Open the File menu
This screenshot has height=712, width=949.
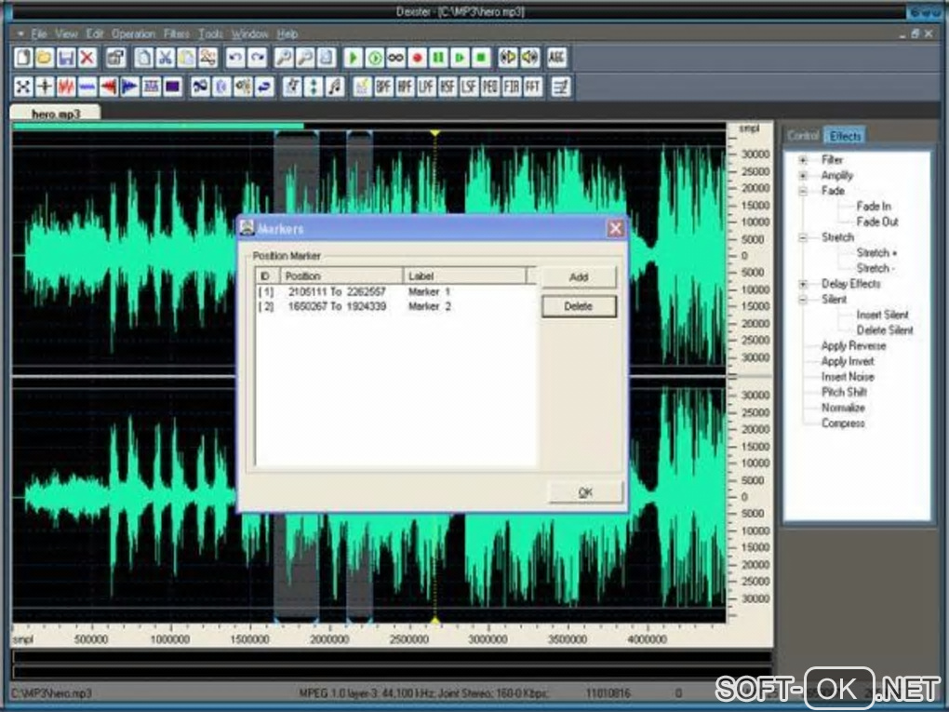[x=39, y=34]
